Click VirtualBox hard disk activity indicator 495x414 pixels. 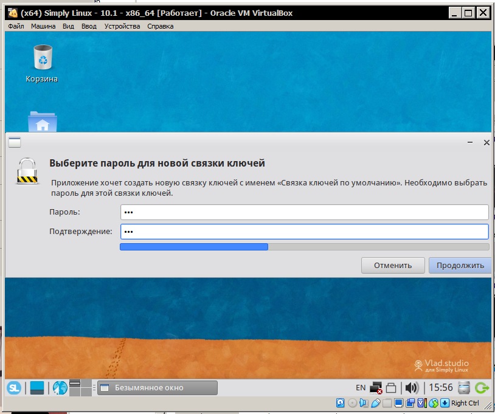point(341,403)
